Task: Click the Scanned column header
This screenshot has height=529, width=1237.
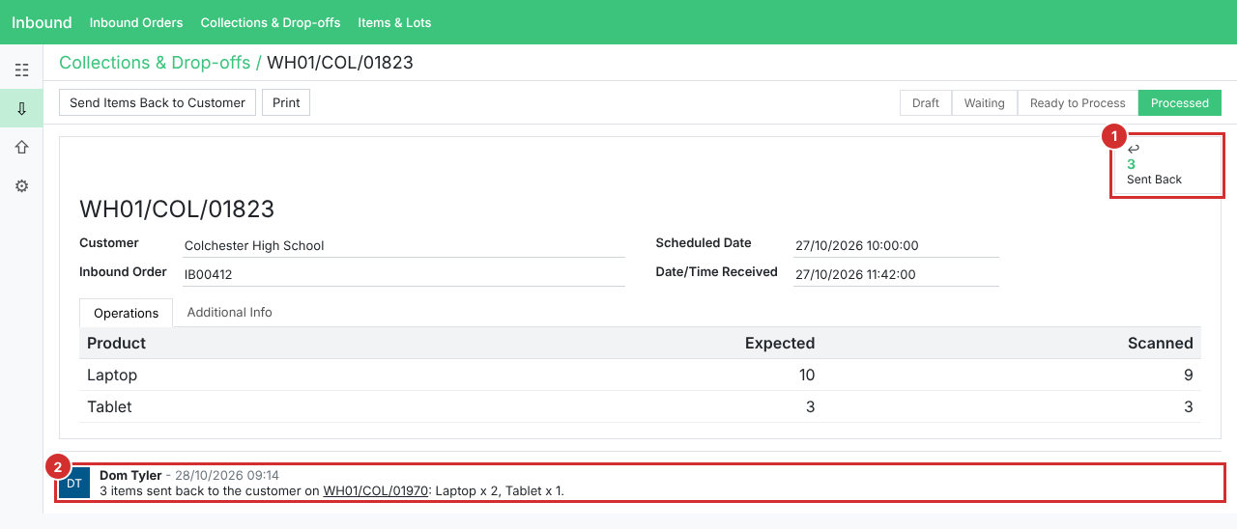Action: tap(1161, 343)
